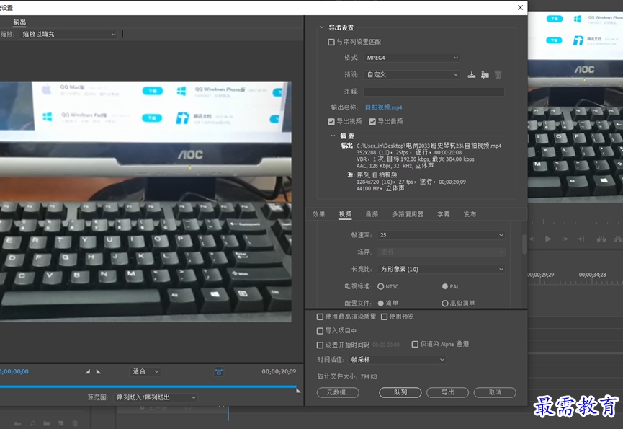
Task: Click the 估计文件大小 794 KB value
Action: point(369,376)
